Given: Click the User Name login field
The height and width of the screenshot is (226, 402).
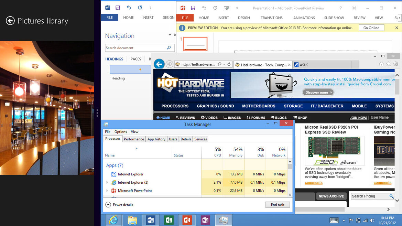Looking at the screenshot, I should point(382,118).
